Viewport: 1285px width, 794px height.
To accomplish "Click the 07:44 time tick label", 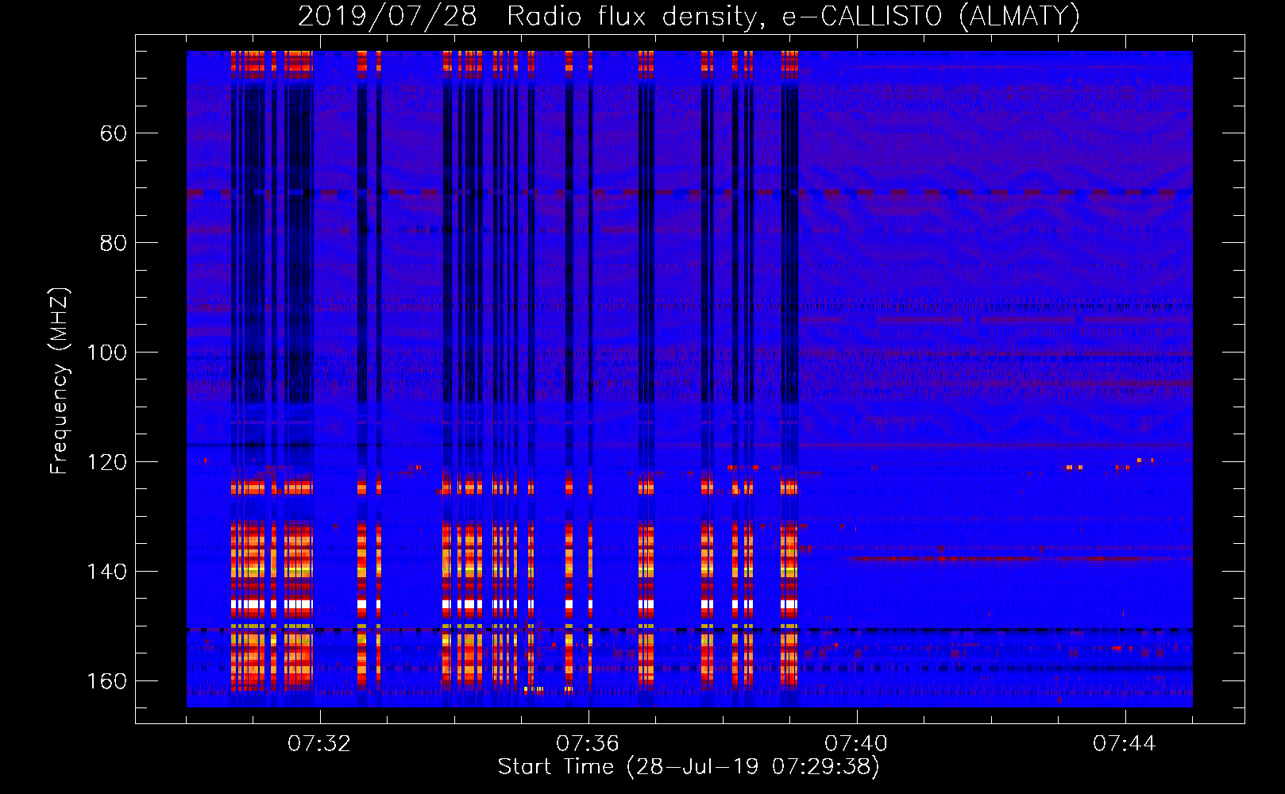I will [1125, 744].
